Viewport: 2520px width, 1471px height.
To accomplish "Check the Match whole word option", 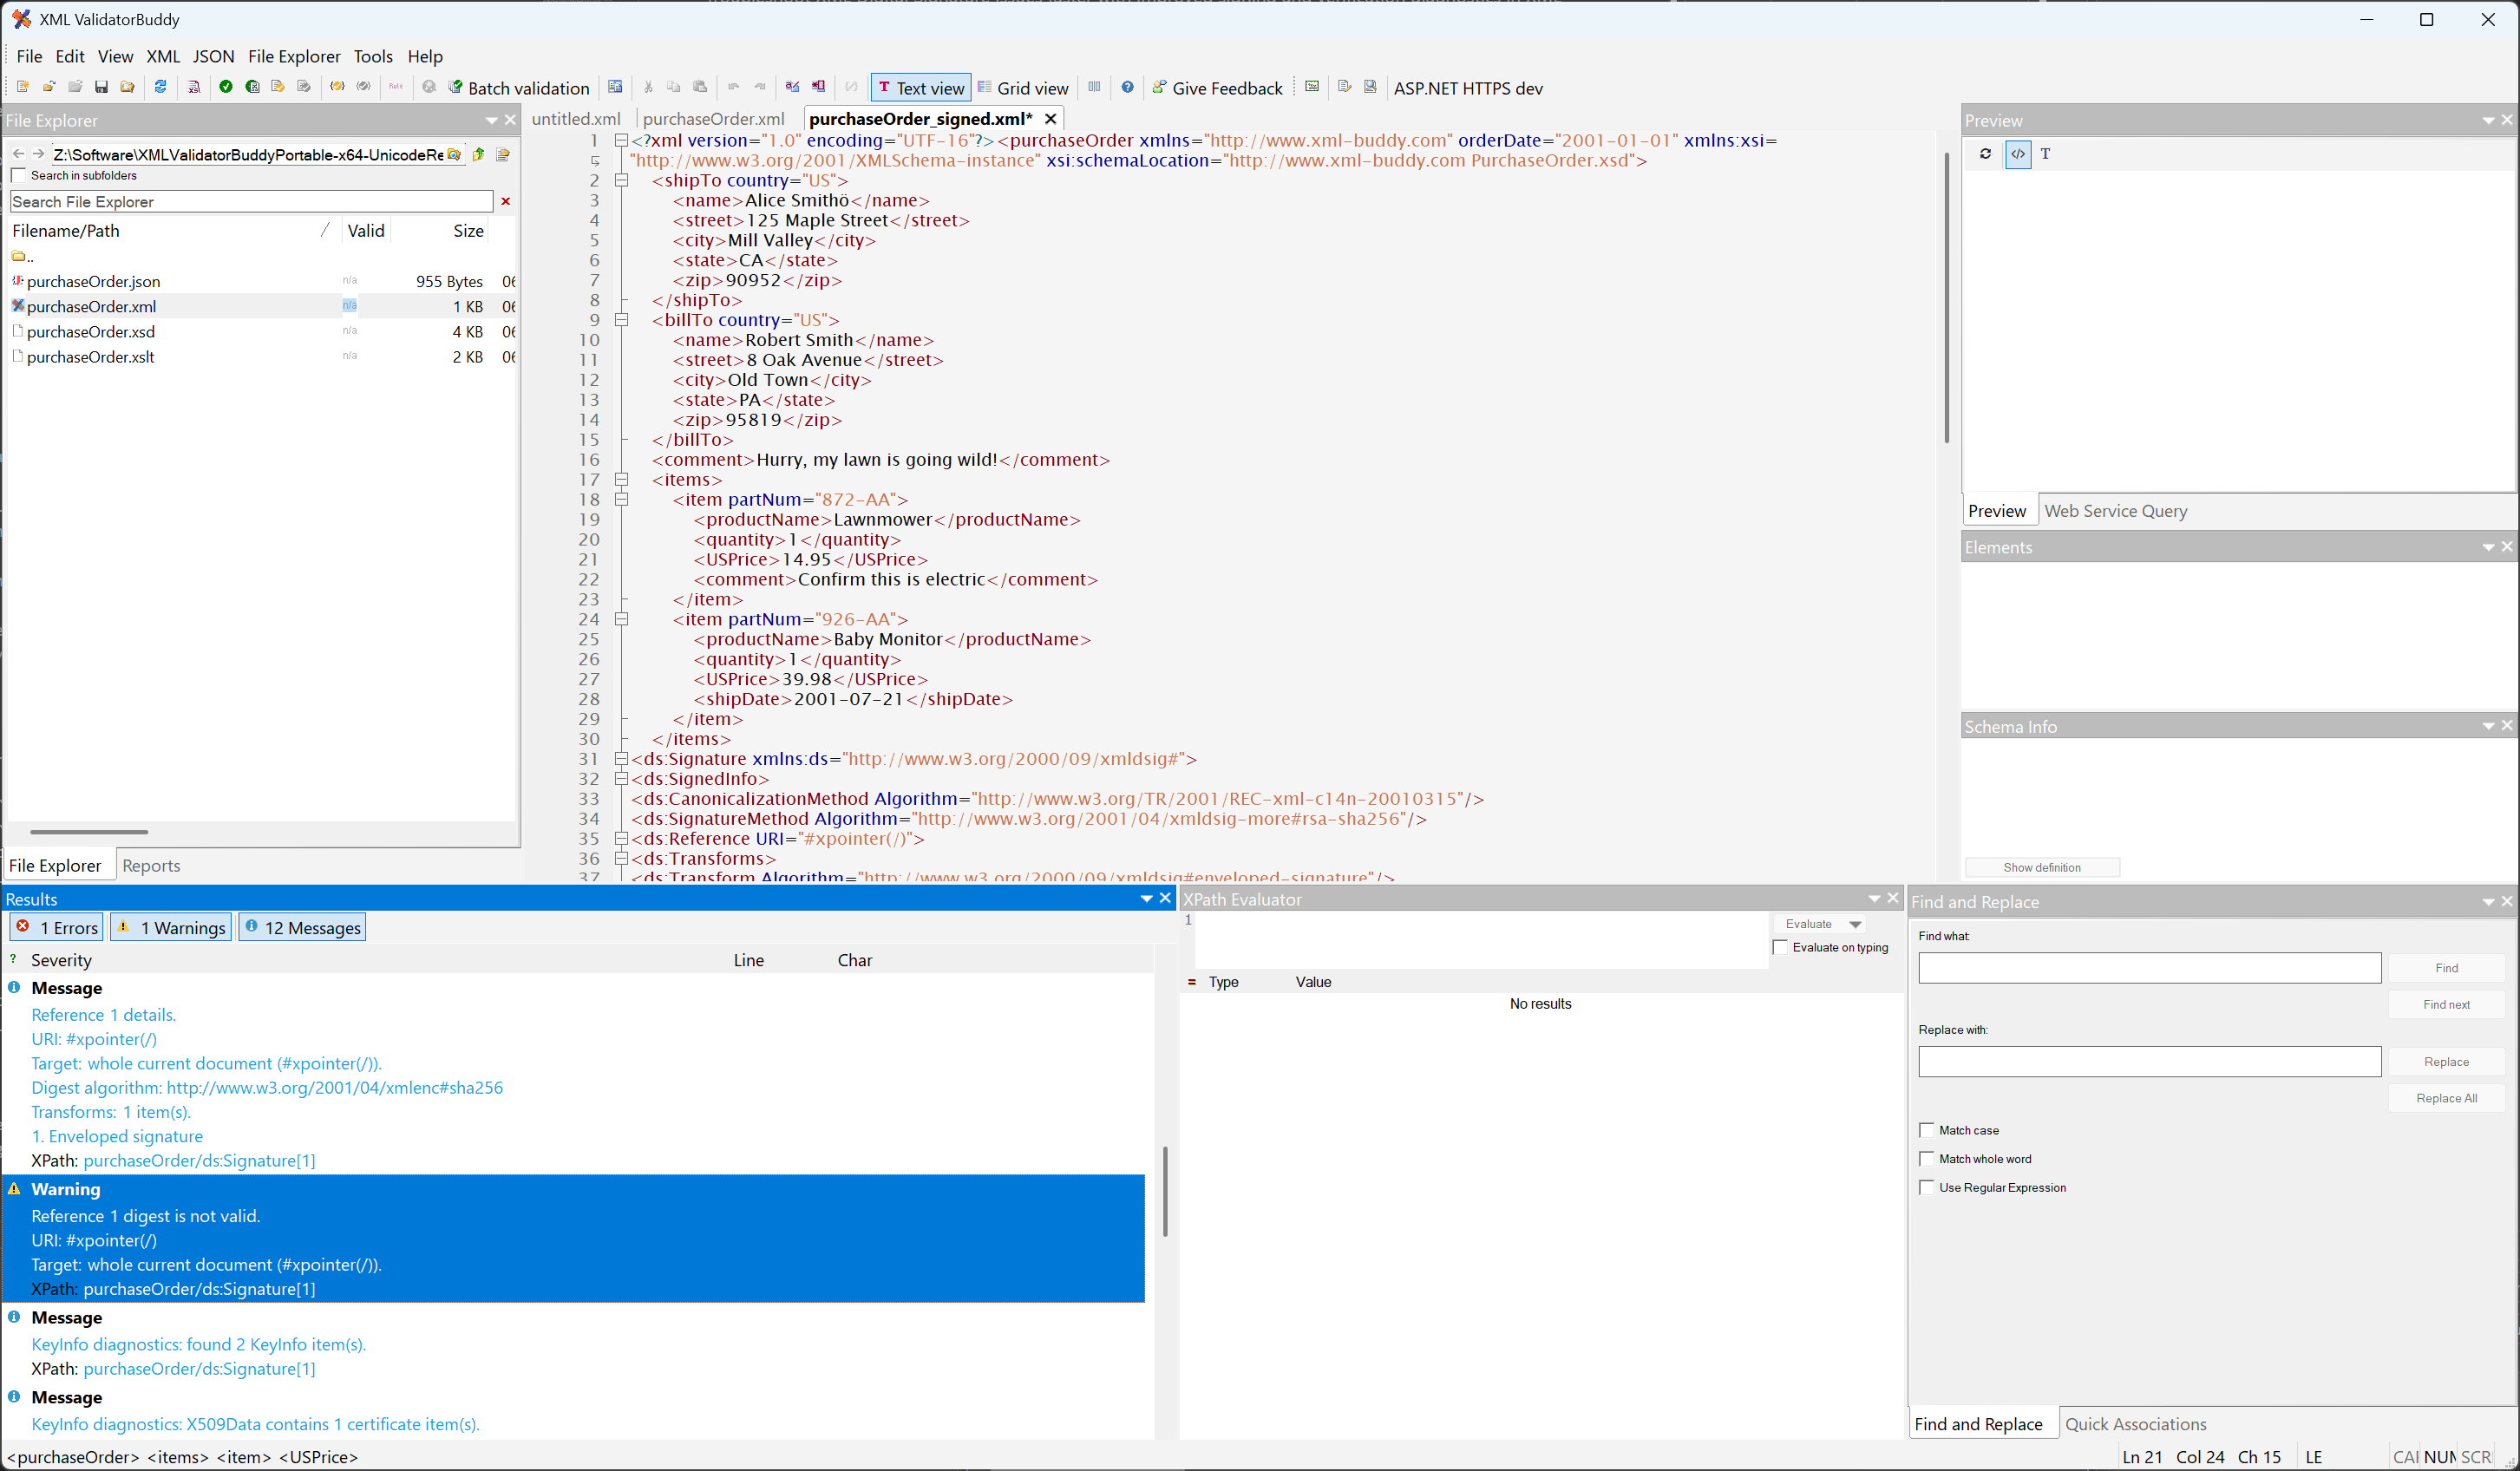I will (1927, 1159).
